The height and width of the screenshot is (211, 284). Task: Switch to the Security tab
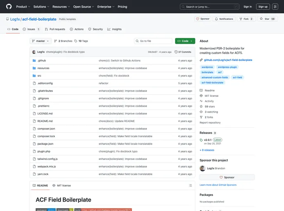coord(95,29)
